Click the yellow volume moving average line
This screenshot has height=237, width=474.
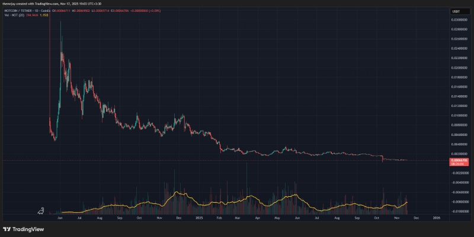178,193
